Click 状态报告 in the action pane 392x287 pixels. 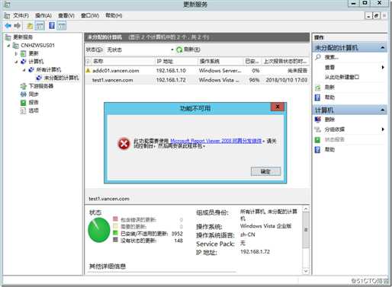(x=334, y=139)
